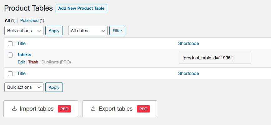Open the top Bulk actions dropdown
Image resolution: width=271 pixels, height=125 pixels.
click(x=24, y=31)
